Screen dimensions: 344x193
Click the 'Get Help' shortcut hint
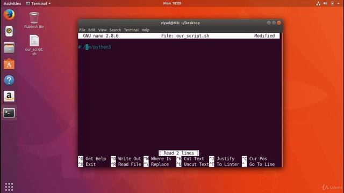[x=96, y=159]
